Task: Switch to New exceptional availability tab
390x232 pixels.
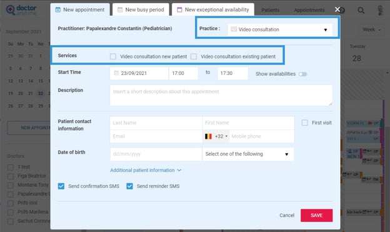Action: (213, 10)
